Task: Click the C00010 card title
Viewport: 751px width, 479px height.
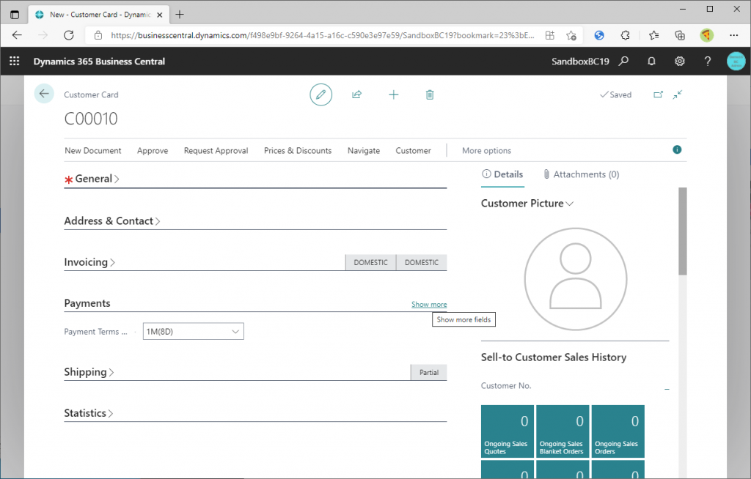Action: (91, 119)
